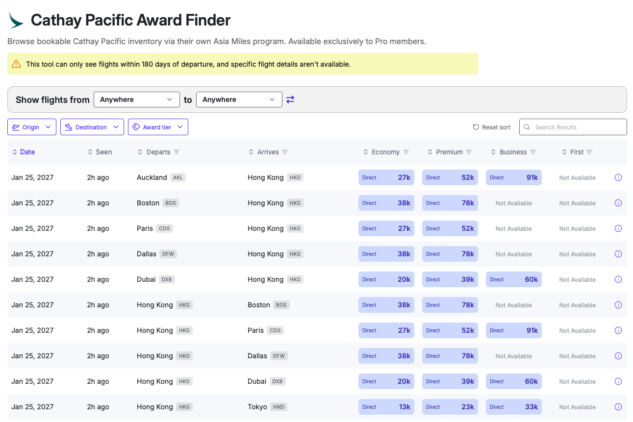Click filter icon on Arrives column
633x422 pixels.
(x=285, y=152)
